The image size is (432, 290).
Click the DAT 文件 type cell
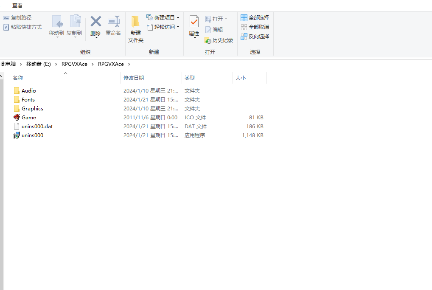[x=196, y=127]
